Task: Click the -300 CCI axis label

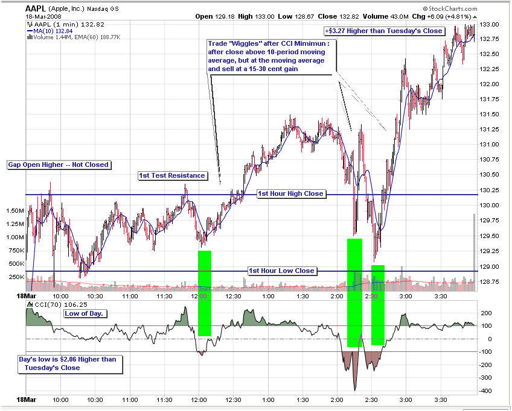Action: click(x=485, y=378)
